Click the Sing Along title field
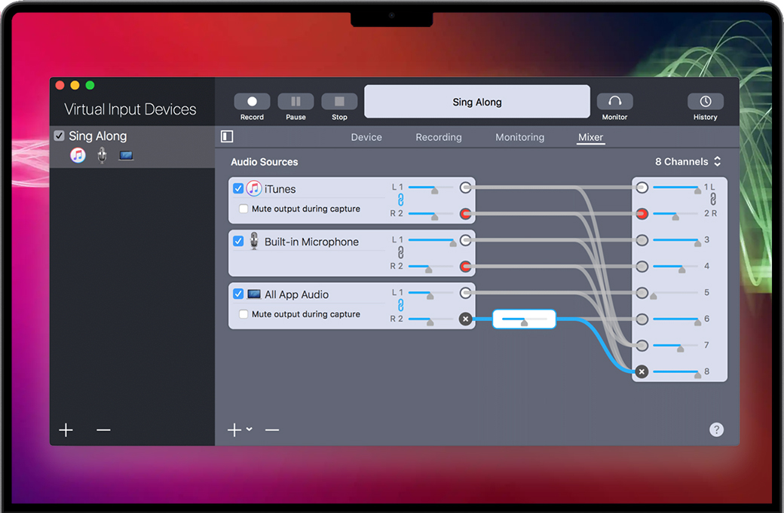This screenshot has height=513, width=784. pos(477,102)
